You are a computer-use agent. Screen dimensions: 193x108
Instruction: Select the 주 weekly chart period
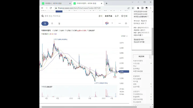(x=52, y=24)
